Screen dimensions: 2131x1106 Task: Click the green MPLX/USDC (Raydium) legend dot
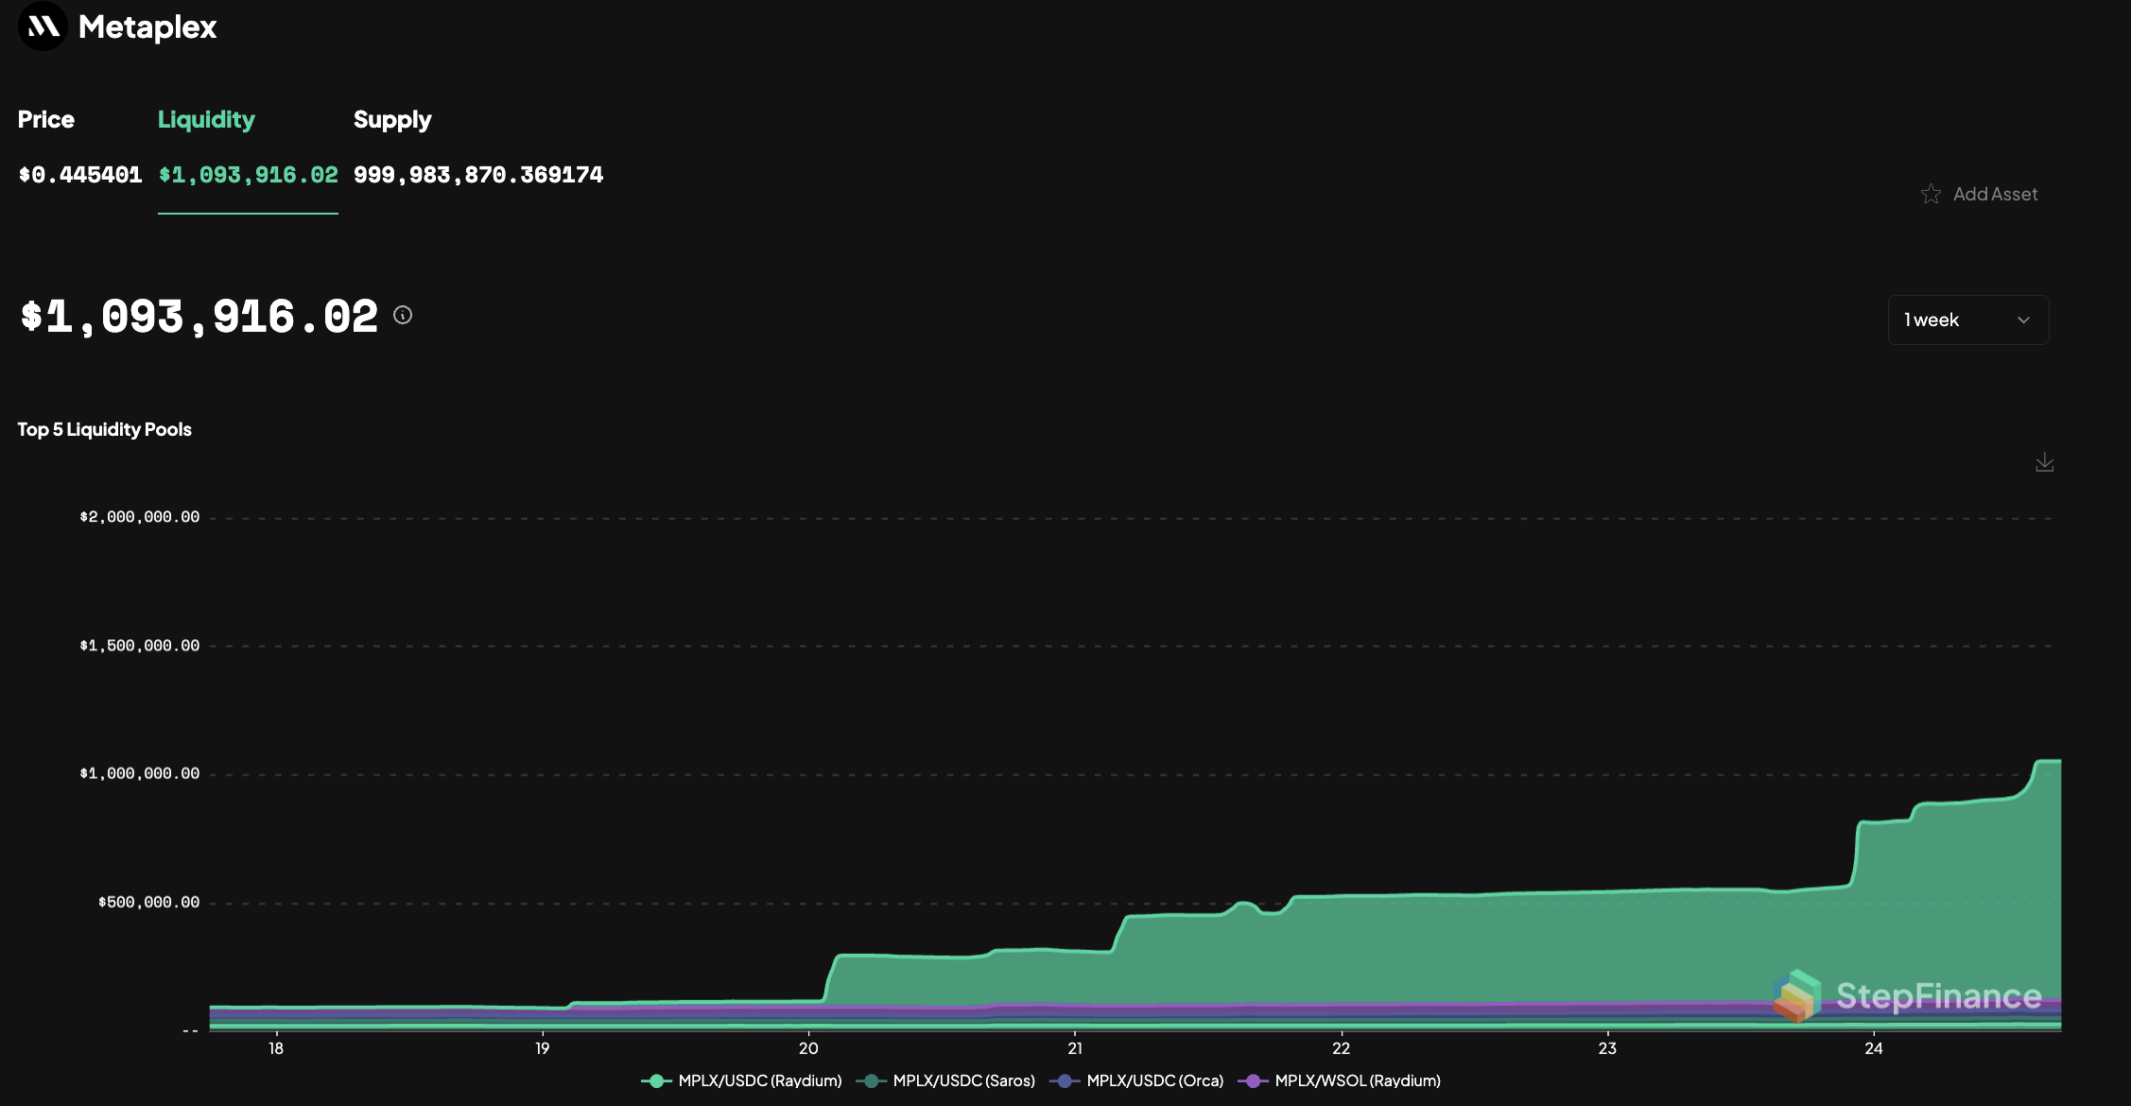click(x=656, y=1080)
